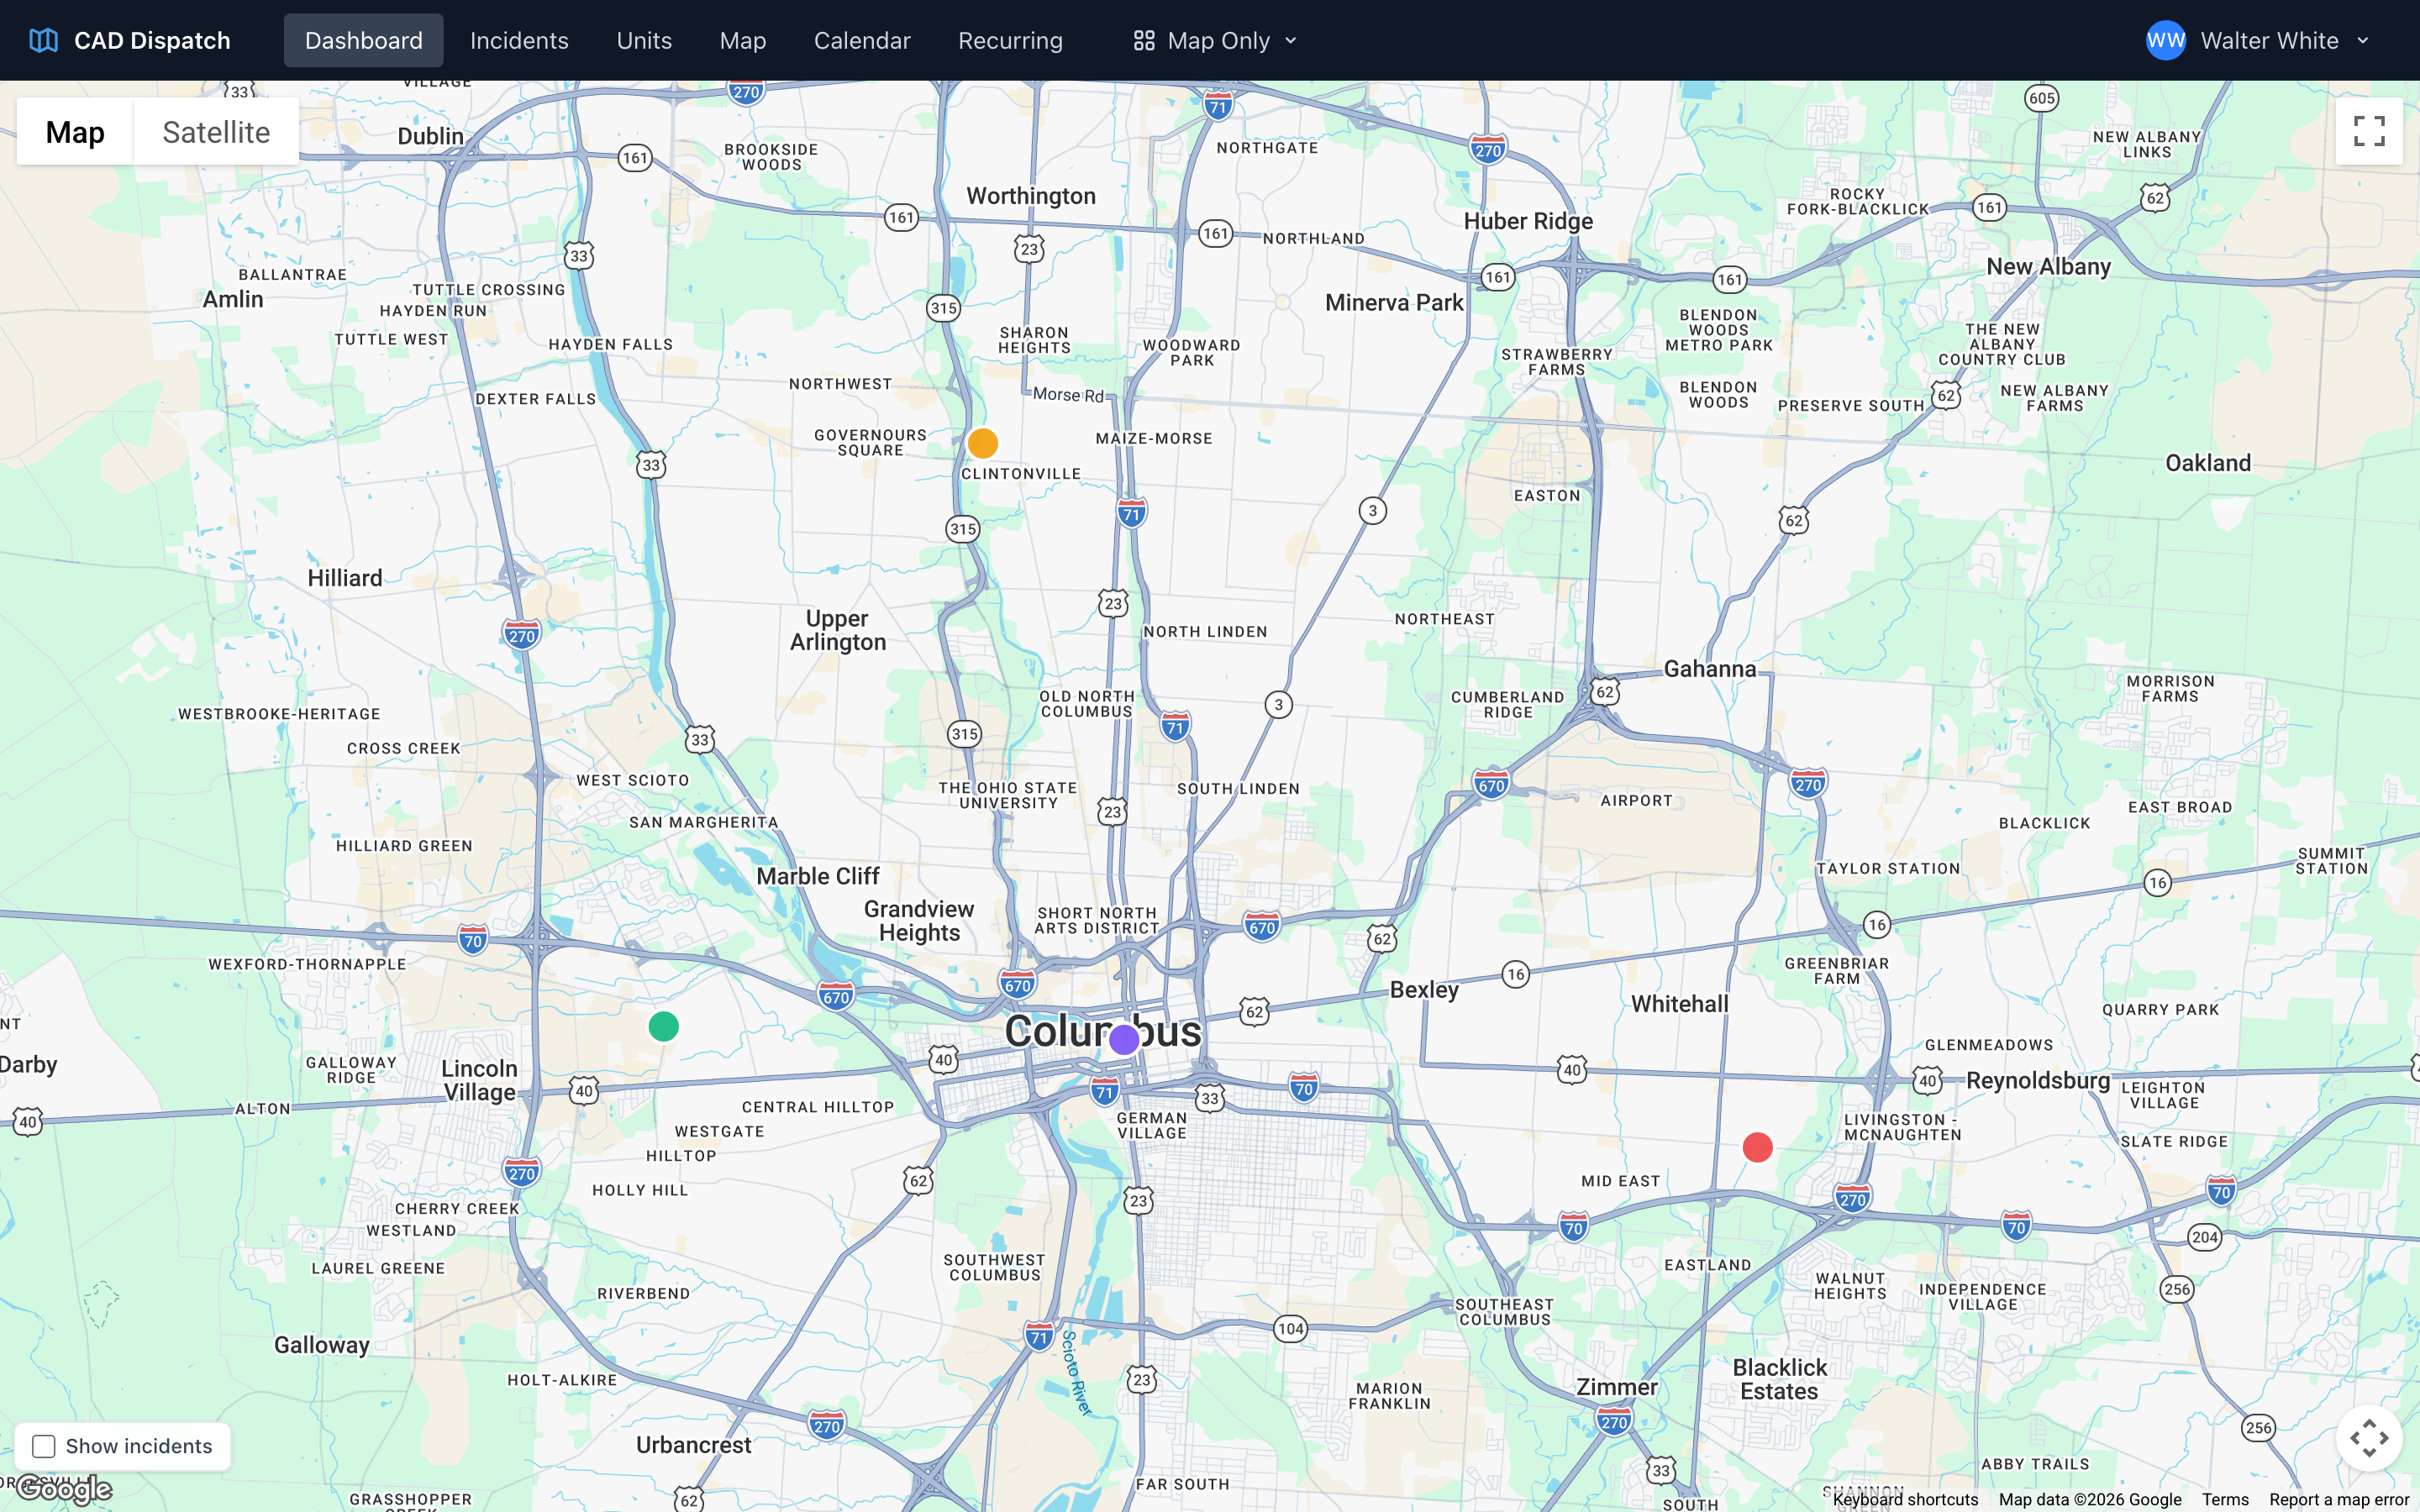Expand the Map Only layout dropdown
The width and height of the screenshot is (2420, 1512).
(x=1215, y=40)
